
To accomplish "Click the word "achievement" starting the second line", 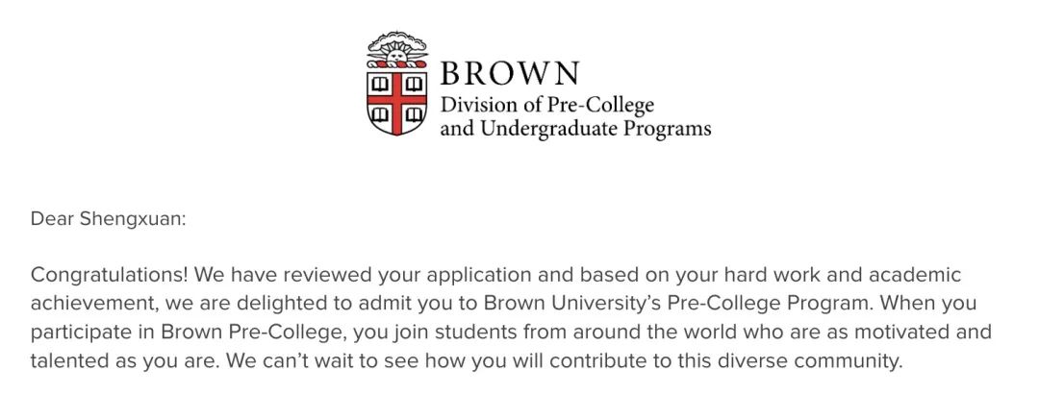I will 92,304.
